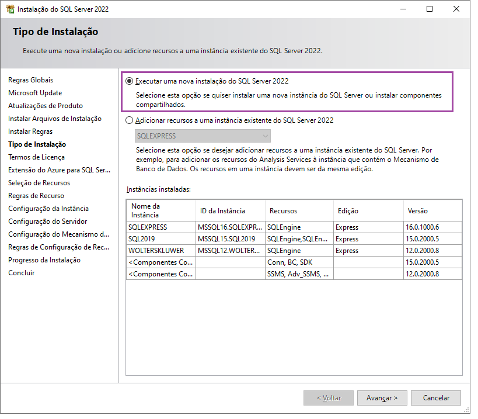Select Instalar Arquivos de Instalação step
Image resolution: width=478 pixels, height=419 pixels.
tap(55, 119)
